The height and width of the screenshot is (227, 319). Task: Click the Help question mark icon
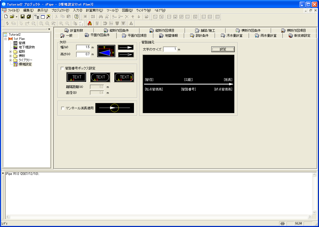[76, 17]
